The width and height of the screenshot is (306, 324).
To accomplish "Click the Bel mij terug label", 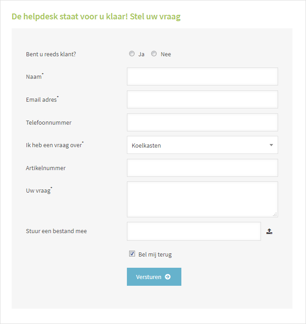I will coord(155,254).
